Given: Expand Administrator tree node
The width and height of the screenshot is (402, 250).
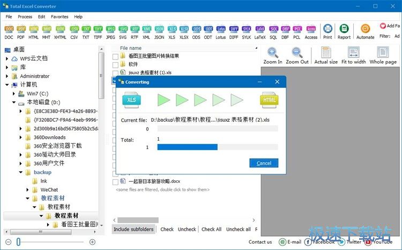Looking at the screenshot, I should [x=7, y=76].
